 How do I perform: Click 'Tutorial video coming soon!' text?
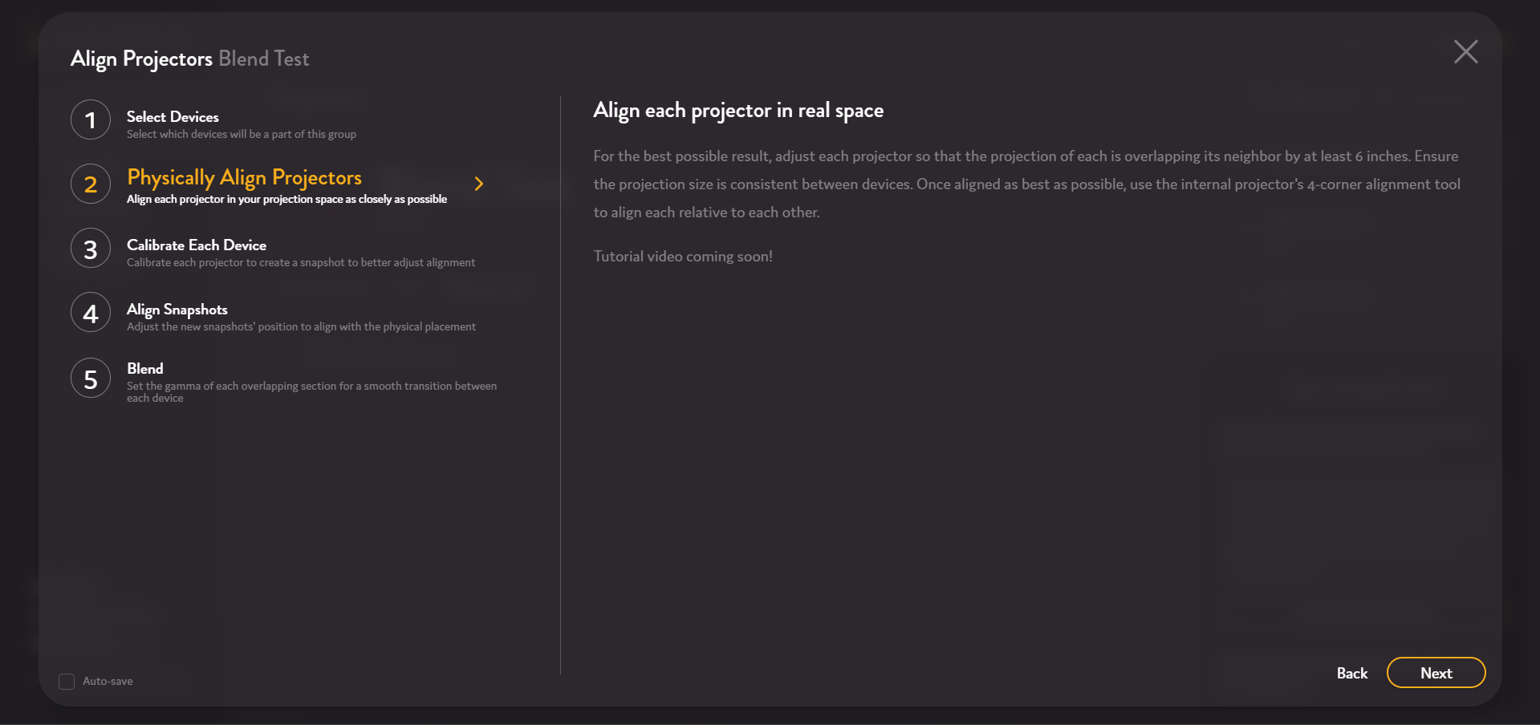pyautogui.click(x=683, y=257)
